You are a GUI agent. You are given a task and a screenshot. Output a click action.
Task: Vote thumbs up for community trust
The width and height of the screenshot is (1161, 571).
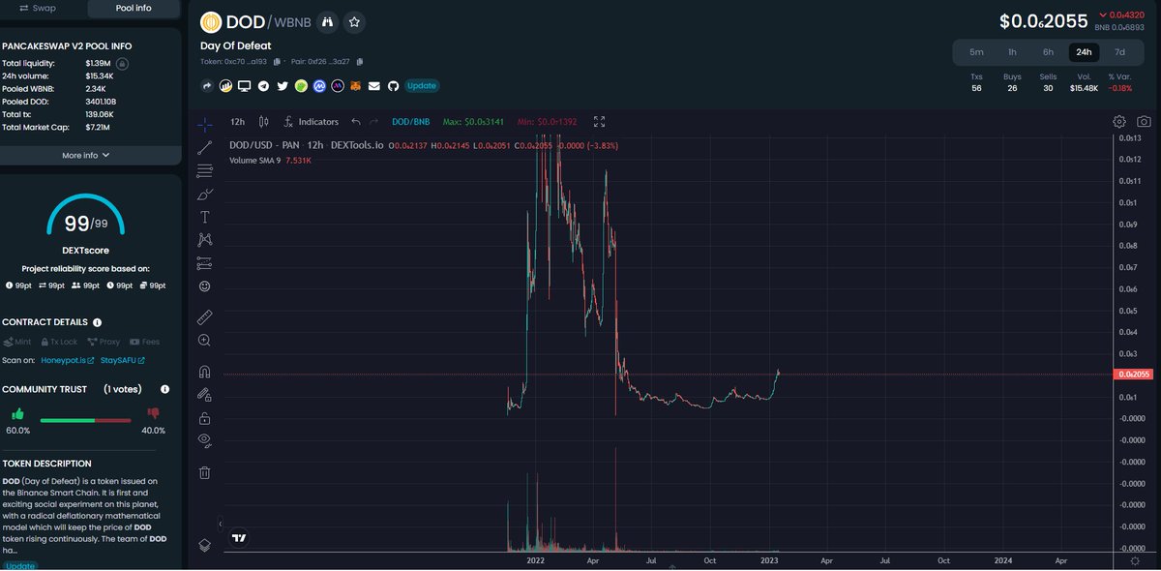click(x=17, y=414)
